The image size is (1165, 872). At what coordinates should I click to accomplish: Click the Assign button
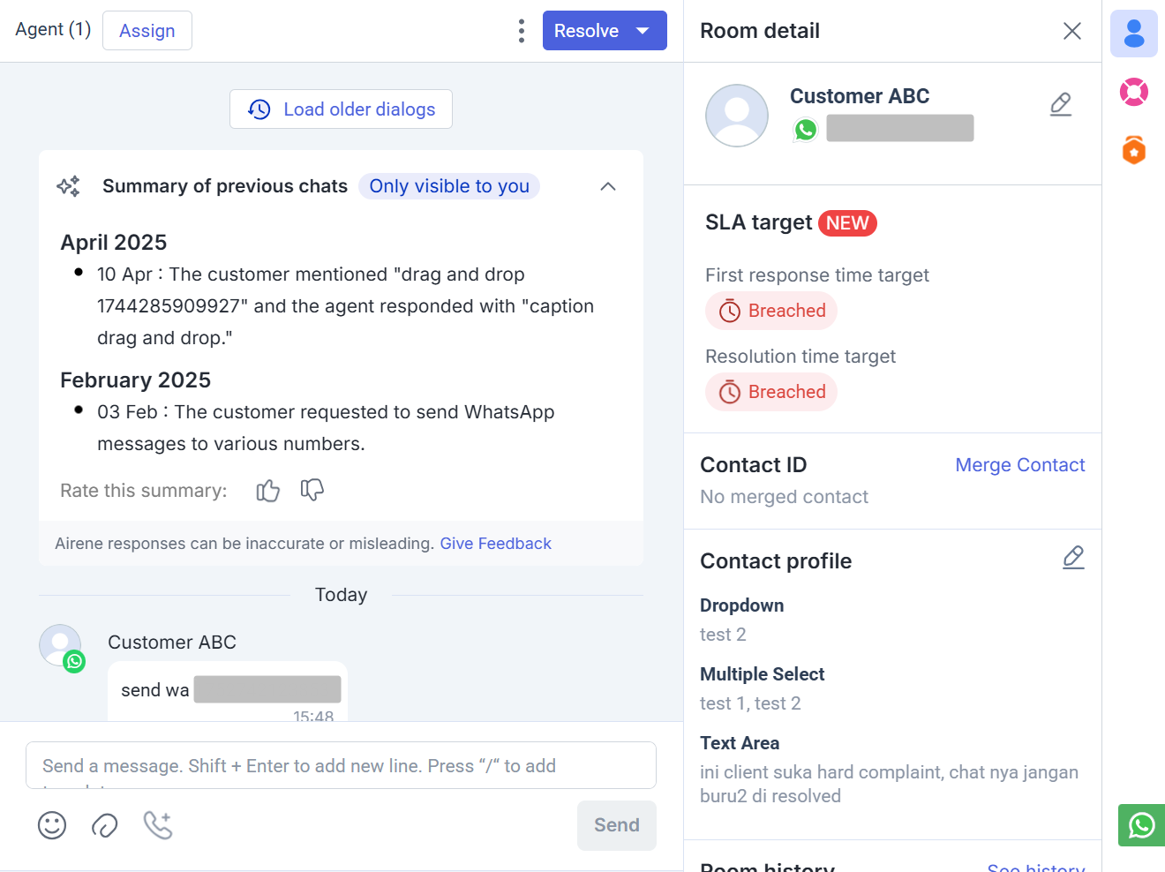147,31
